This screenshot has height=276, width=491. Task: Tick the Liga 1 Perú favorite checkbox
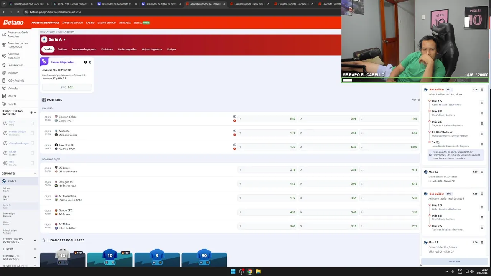32,123
